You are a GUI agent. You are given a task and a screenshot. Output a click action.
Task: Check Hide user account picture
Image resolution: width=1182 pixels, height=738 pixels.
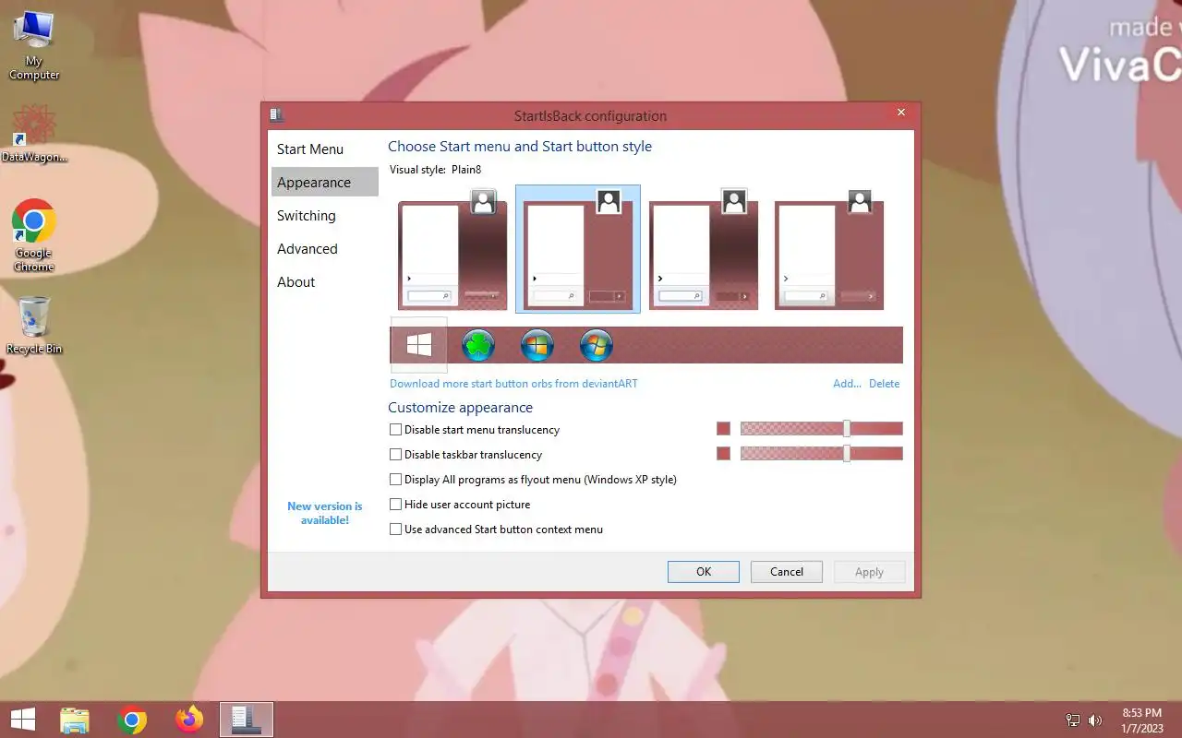coord(460,505)
